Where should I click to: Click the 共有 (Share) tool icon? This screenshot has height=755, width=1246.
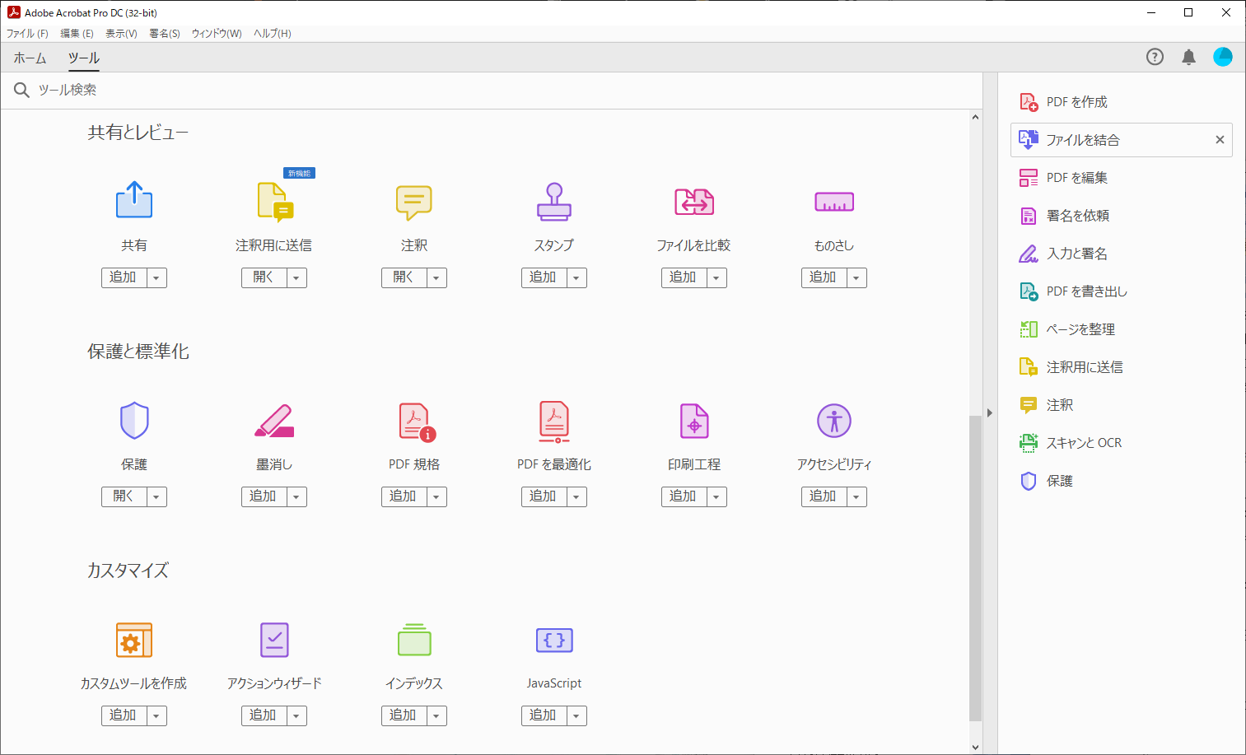point(134,200)
